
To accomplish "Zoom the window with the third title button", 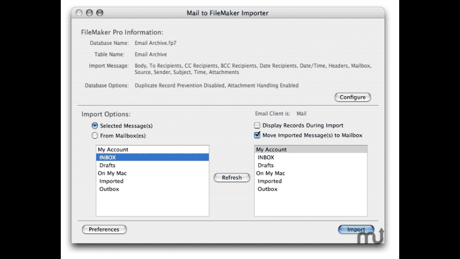I will [x=100, y=13].
